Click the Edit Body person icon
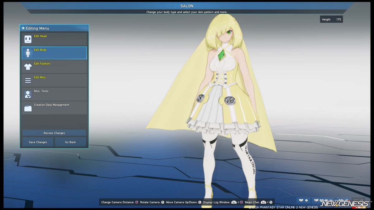Image resolution: width=374 pixels, height=210 pixels. pyautogui.click(x=28, y=52)
